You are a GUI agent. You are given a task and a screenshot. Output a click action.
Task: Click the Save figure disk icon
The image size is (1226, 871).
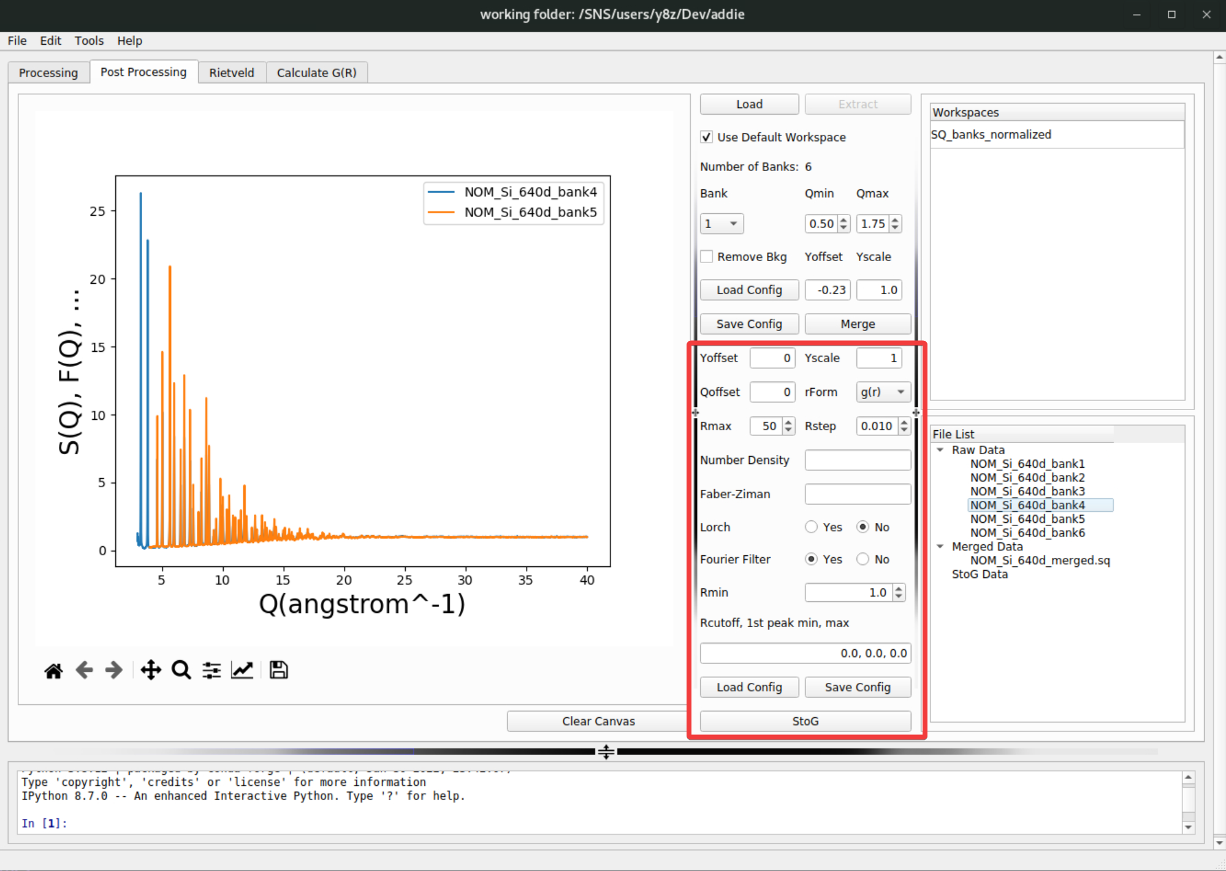[278, 671]
